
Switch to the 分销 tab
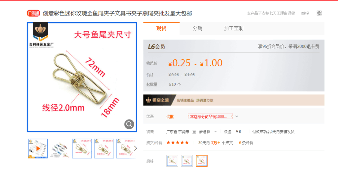[x=197, y=28]
